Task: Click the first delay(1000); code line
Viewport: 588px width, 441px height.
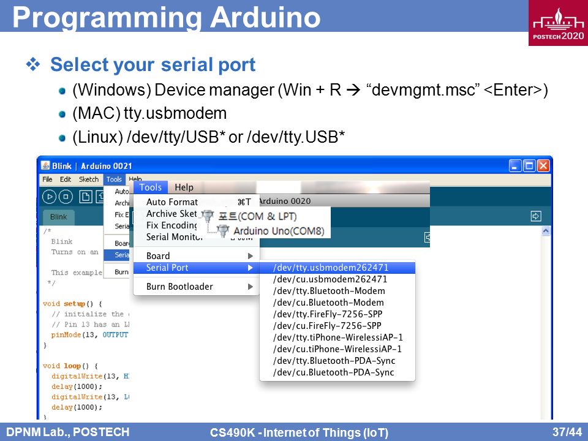Action: point(77,386)
